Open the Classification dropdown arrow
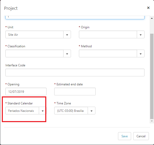Image resolution: width=154 pixels, height=145 pixels. click(x=67, y=53)
